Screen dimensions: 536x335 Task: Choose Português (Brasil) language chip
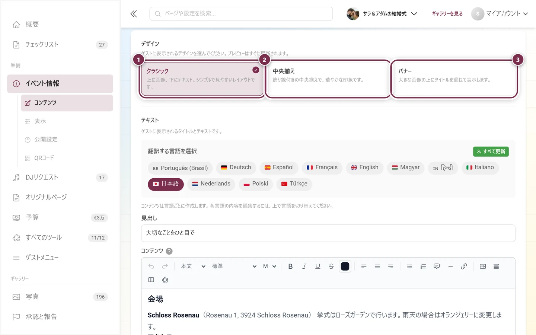click(x=180, y=168)
